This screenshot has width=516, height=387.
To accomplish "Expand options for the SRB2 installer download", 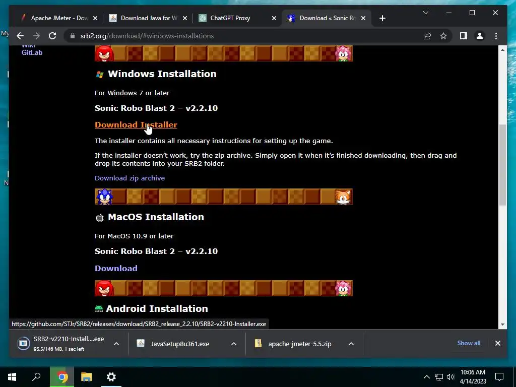I will [x=116, y=344].
